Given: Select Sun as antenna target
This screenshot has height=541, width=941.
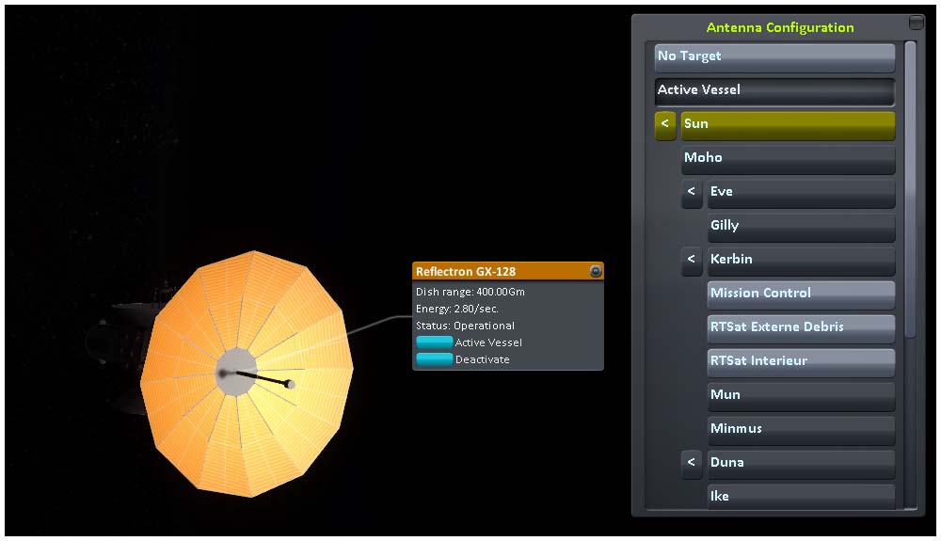Looking at the screenshot, I should (788, 125).
